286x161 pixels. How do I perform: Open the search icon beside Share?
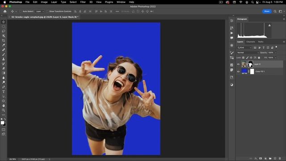pos(275,11)
